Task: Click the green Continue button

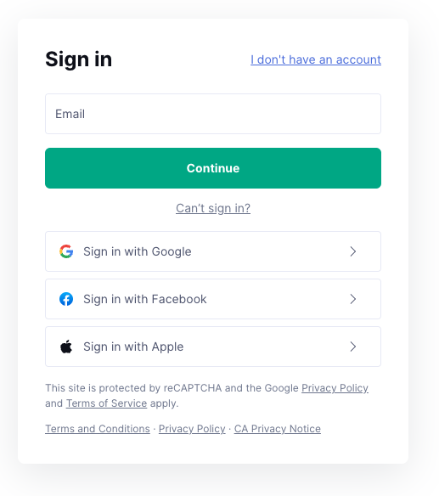Action: (x=213, y=168)
